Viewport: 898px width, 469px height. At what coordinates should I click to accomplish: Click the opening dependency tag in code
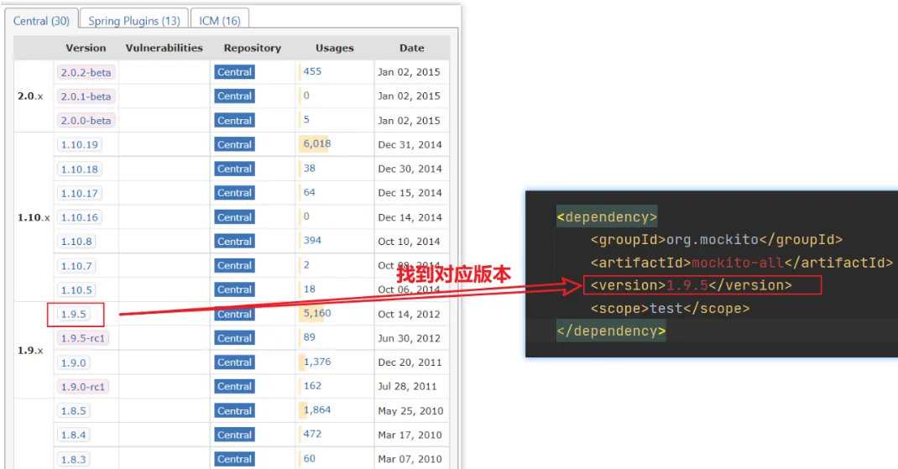(607, 217)
